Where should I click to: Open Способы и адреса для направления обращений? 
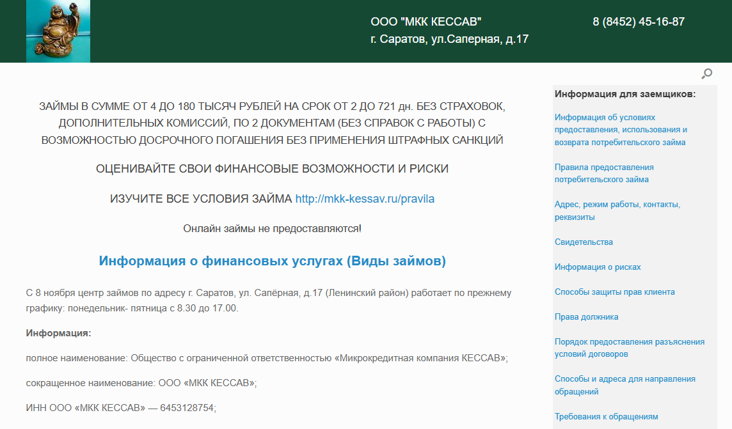coord(625,386)
